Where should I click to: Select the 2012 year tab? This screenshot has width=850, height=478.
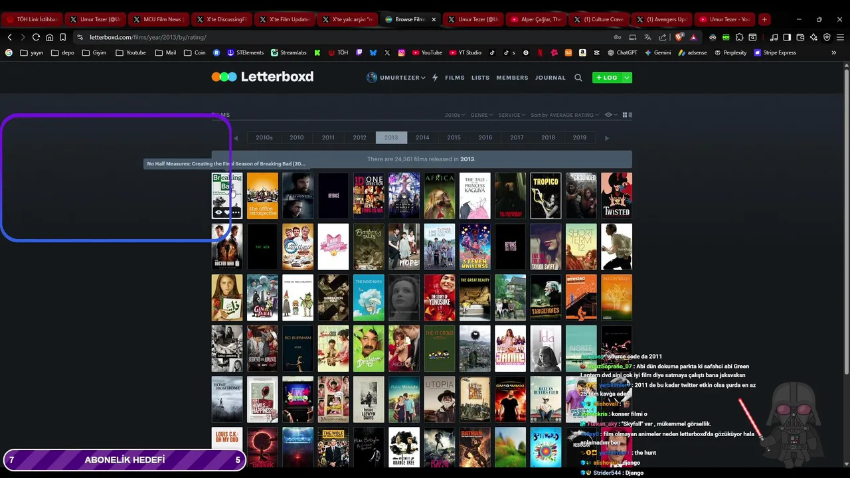click(x=359, y=137)
